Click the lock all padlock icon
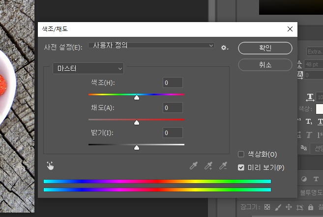This screenshot has width=323, height=217. [311, 207]
